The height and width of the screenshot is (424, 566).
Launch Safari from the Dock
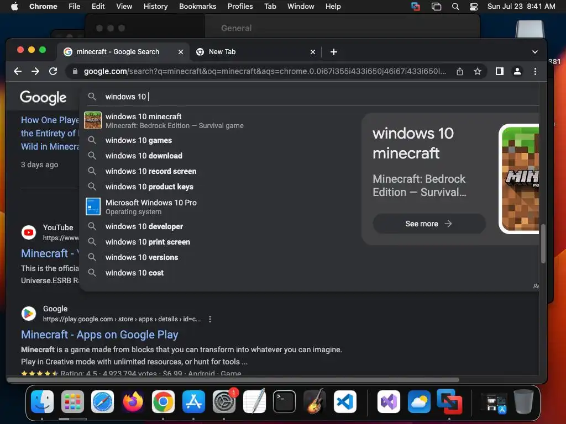coord(102,401)
